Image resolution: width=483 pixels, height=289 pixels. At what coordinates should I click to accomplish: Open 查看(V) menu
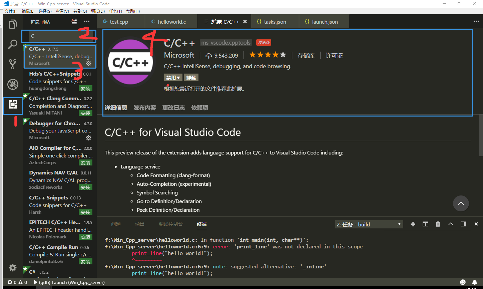tap(62, 11)
